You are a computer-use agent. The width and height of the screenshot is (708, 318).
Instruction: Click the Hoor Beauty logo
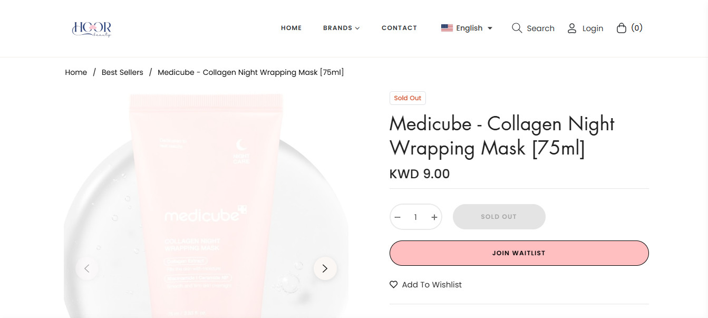(x=92, y=28)
